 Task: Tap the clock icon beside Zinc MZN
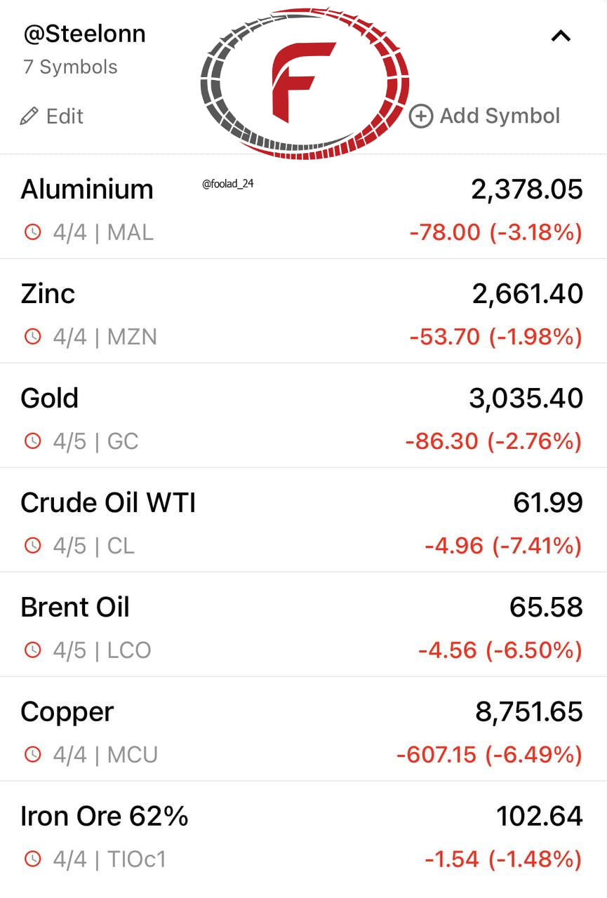coord(33,337)
